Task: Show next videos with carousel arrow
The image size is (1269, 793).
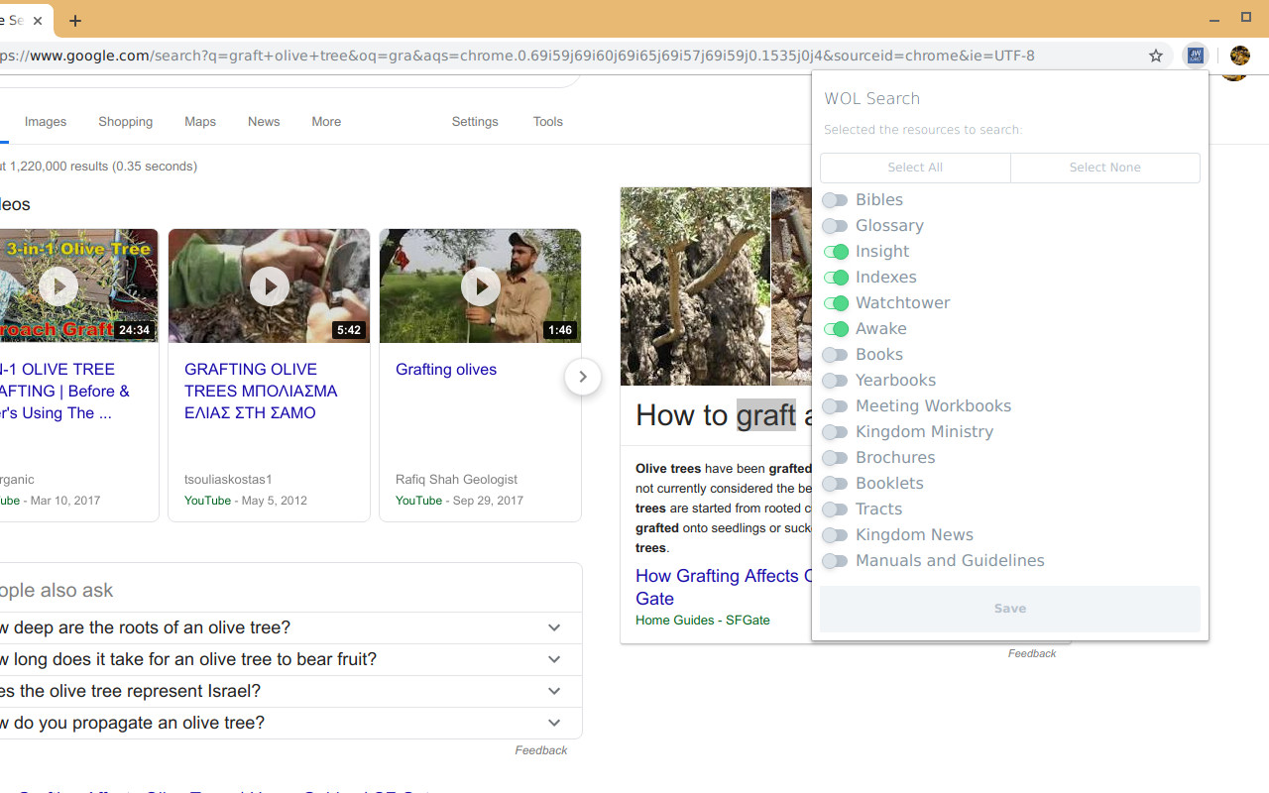Action: click(583, 377)
